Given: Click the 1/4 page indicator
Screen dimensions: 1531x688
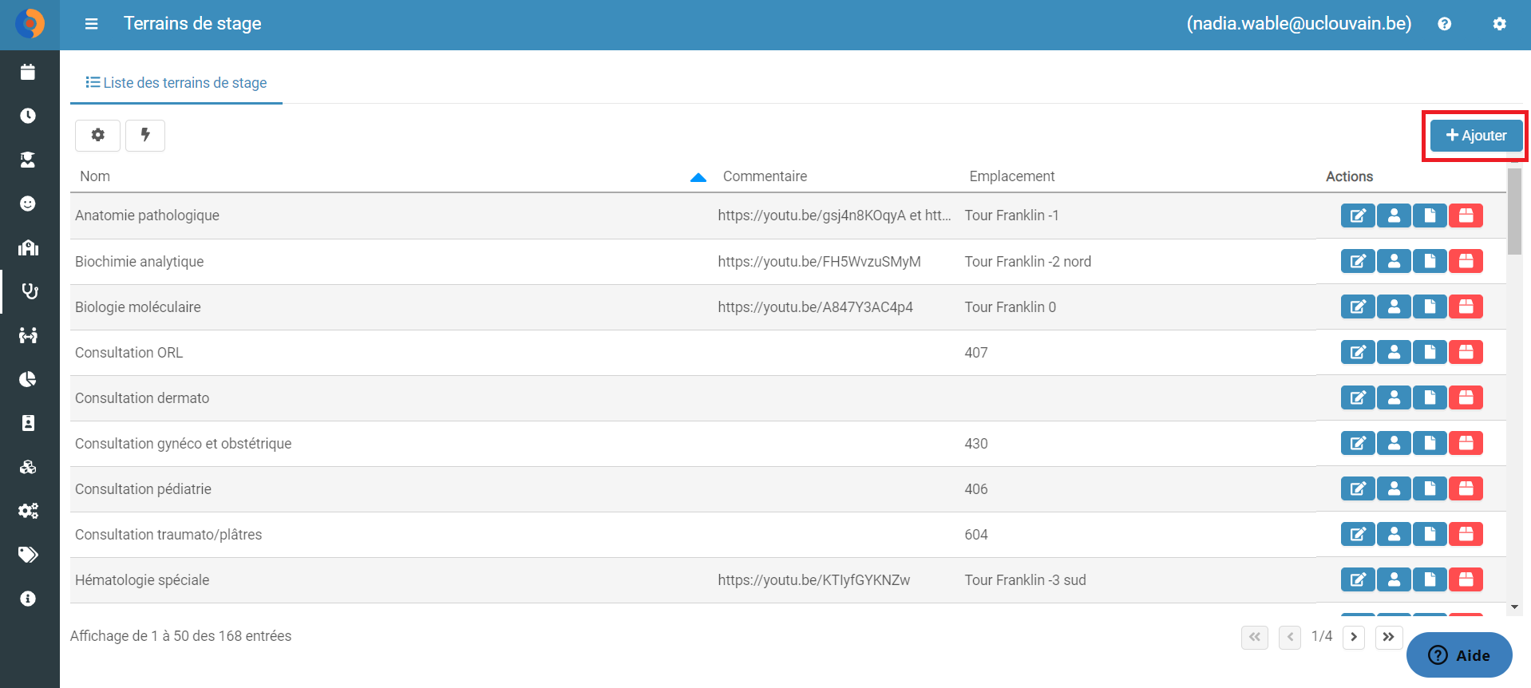Looking at the screenshot, I should 1322,636.
